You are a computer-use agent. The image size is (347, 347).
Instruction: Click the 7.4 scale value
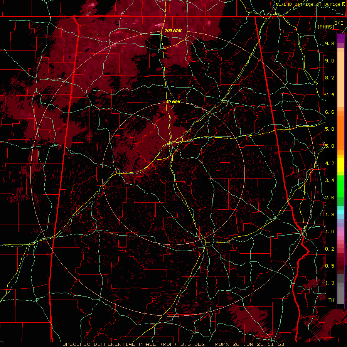[x=330, y=95]
